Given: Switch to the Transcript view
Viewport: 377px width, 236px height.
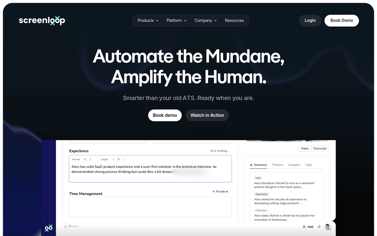Looking at the screenshot, I should [320, 149].
